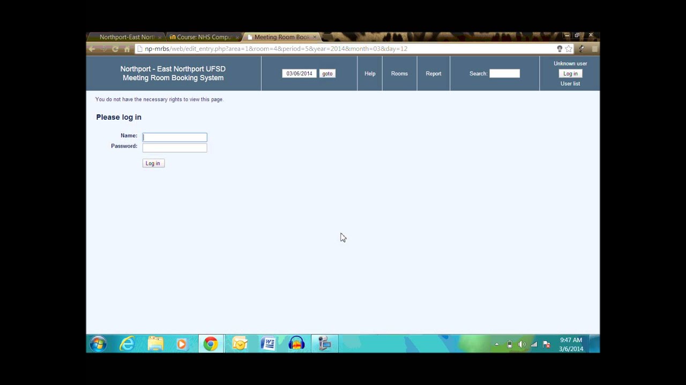Click the Northport UFSD Meeting Room title

point(173,73)
